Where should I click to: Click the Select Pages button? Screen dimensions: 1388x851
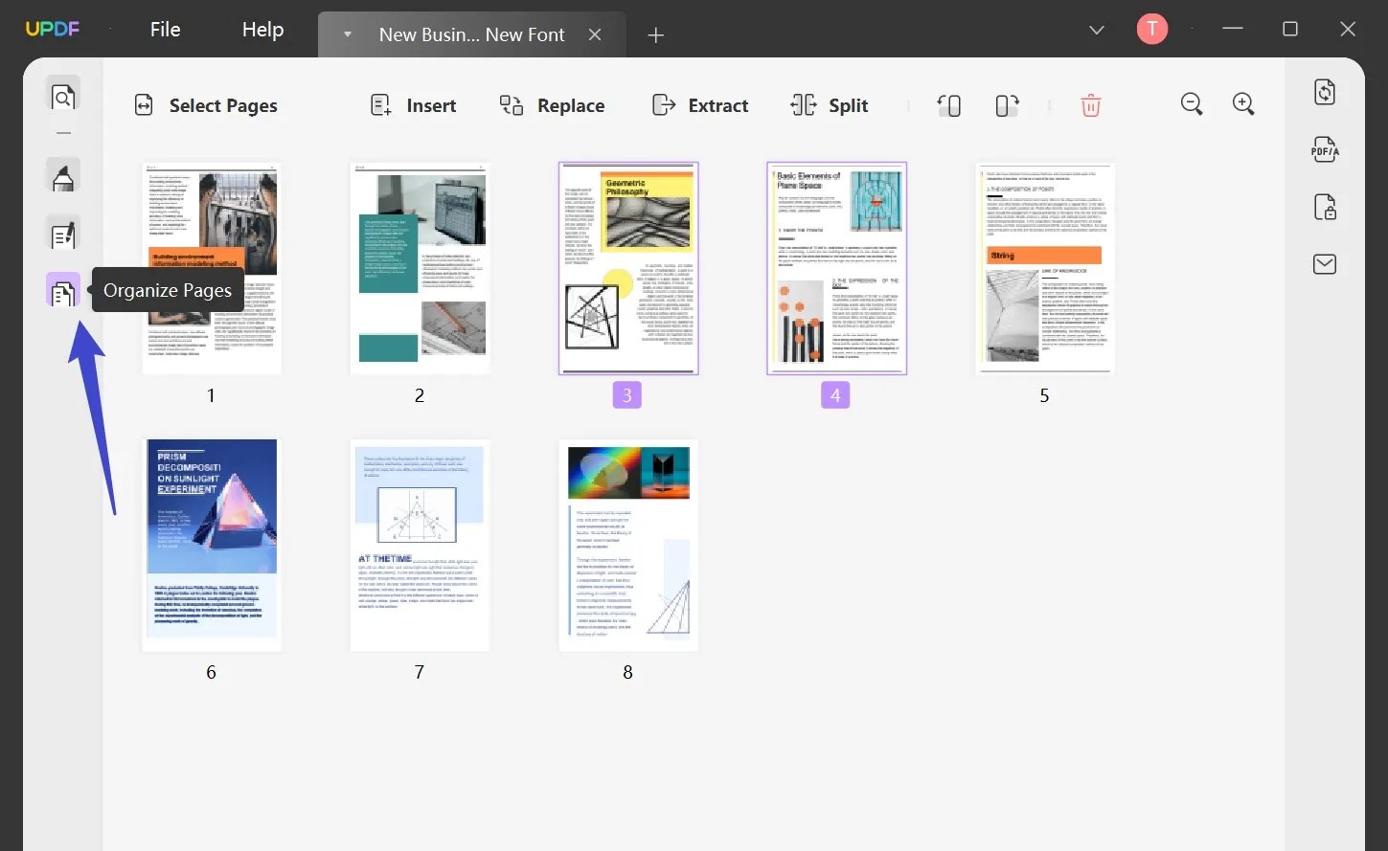pos(205,105)
